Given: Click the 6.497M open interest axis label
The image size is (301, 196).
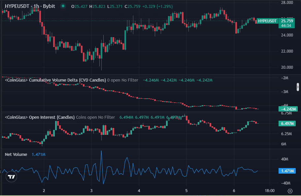Looking at the screenshot, I should [x=288, y=124].
